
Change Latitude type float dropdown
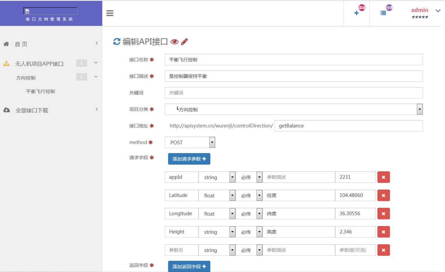[232, 195]
